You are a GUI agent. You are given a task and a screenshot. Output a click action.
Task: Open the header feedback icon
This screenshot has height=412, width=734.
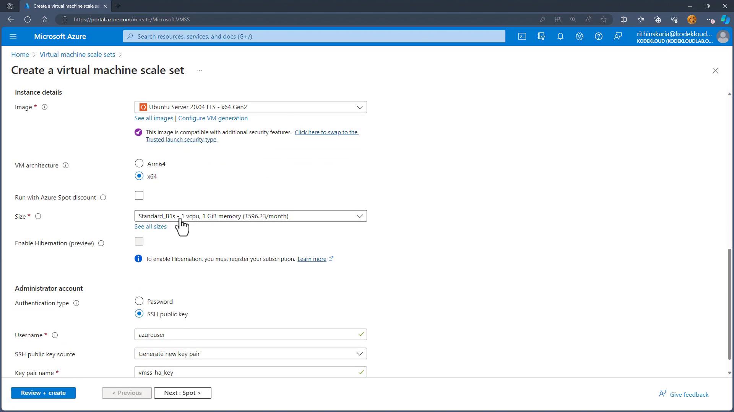pos(617,36)
